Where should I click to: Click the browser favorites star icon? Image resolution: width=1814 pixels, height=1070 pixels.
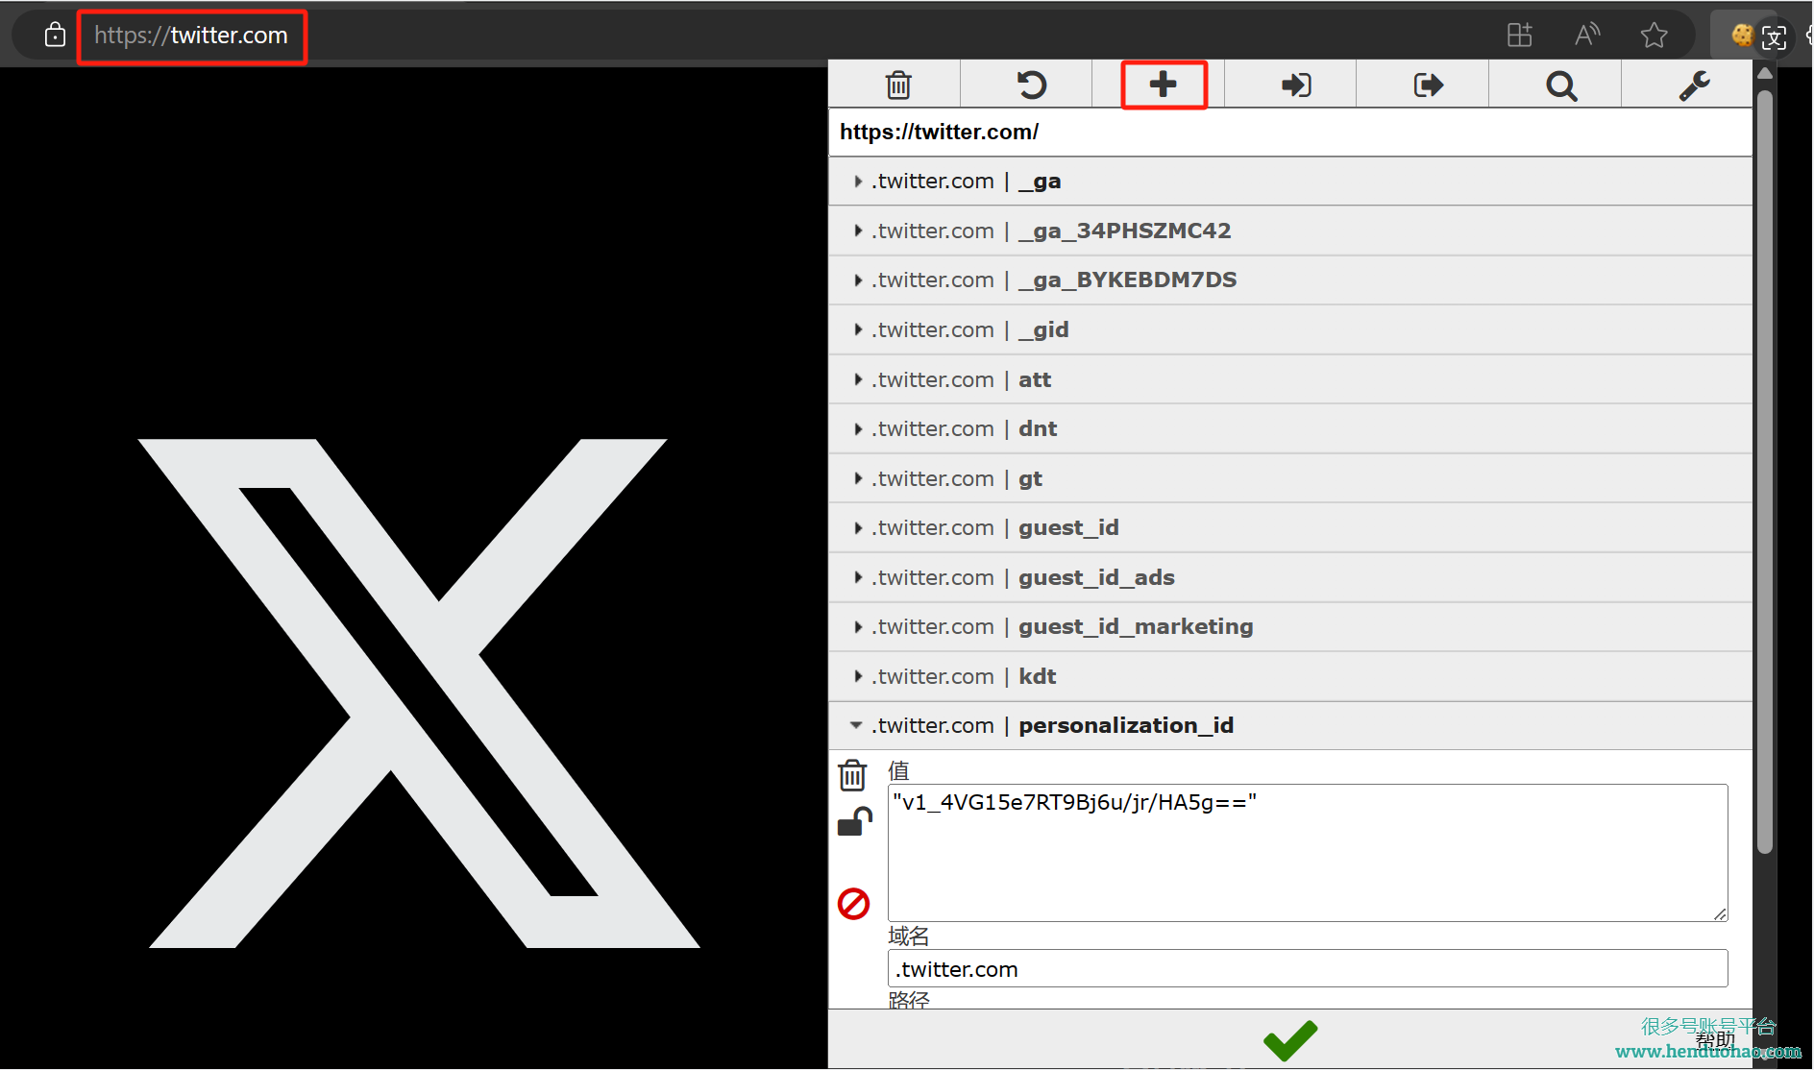[1654, 36]
